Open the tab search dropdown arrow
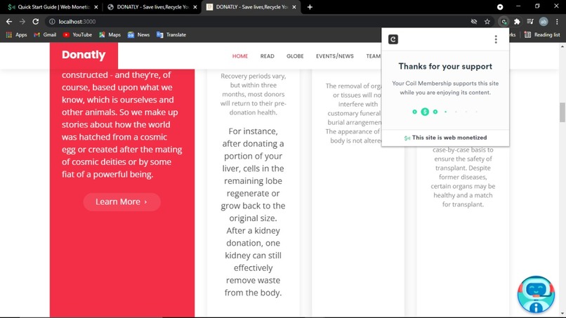Image resolution: width=566 pixels, height=318 pixels. point(500,7)
